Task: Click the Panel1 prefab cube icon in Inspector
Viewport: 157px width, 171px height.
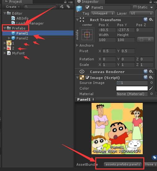Action: (79, 8)
